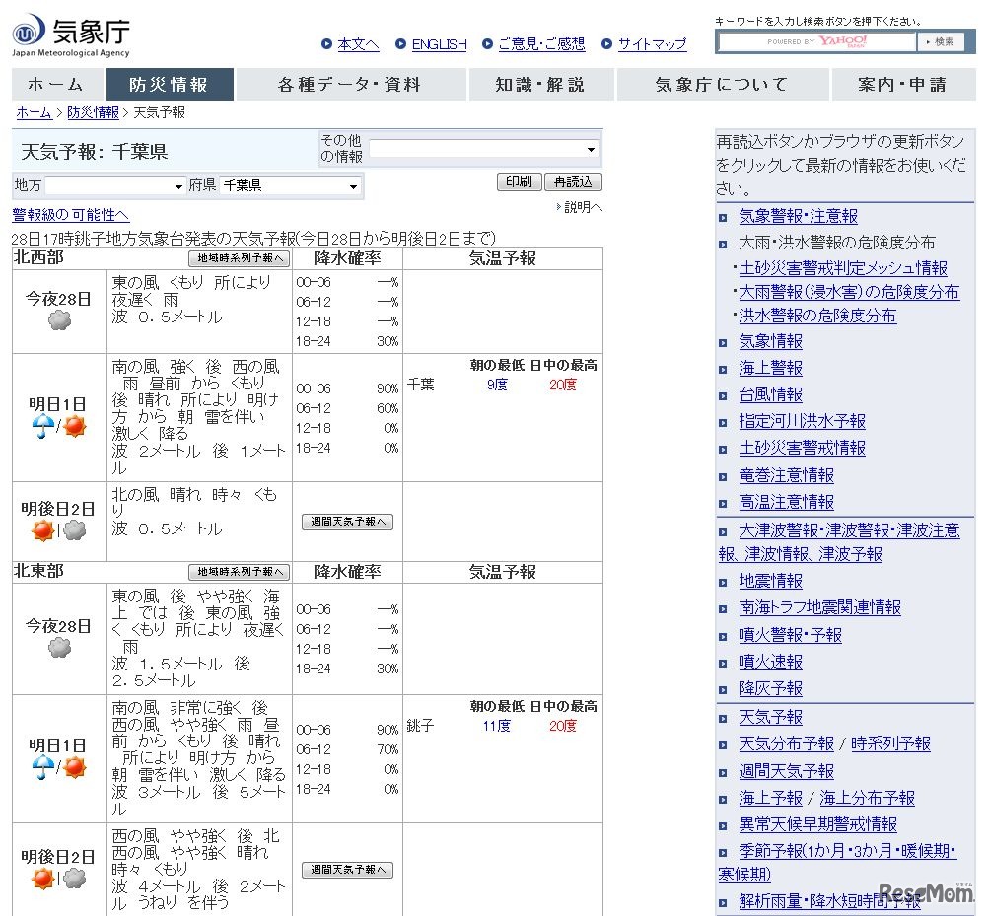
Task: Open the 府県 dropdown showing 千葉県
Action: [x=291, y=185]
